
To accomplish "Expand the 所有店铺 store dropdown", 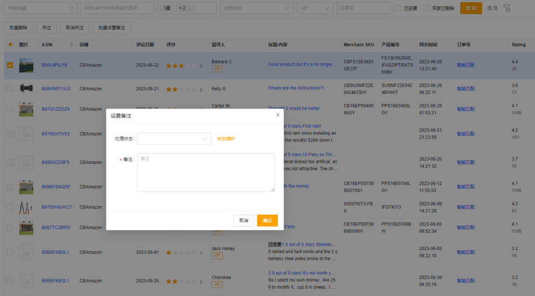I will point(40,8).
